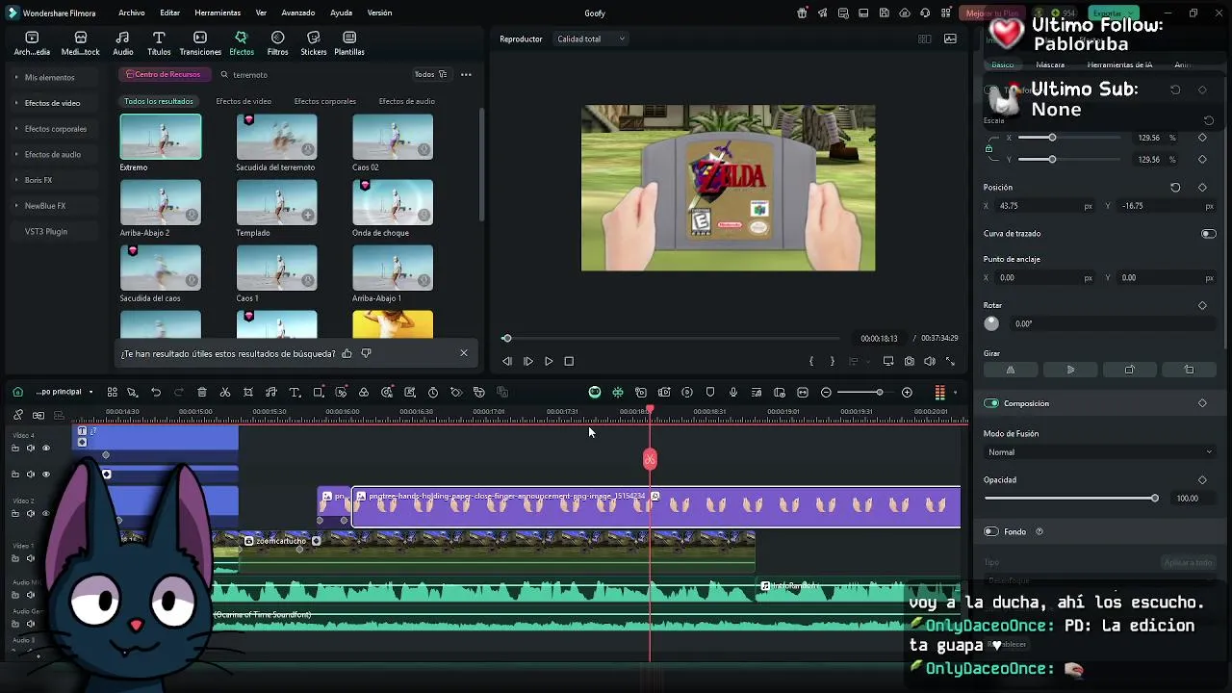Open the Todos filter dropdown

pos(430,74)
